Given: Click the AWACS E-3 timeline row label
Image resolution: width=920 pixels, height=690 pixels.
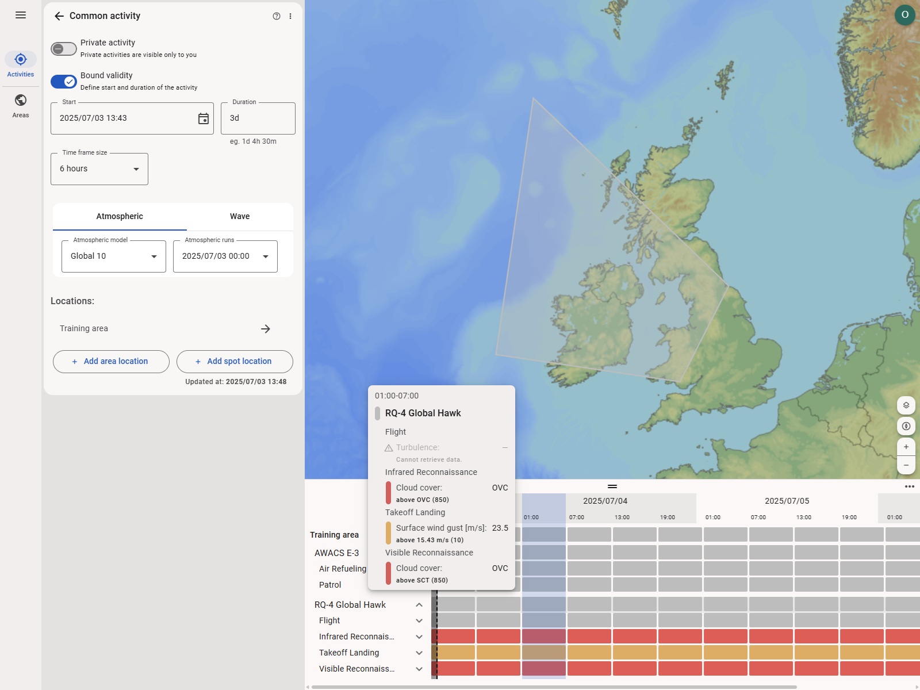Looking at the screenshot, I should (336, 553).
